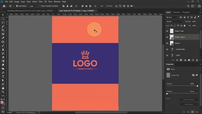This screenshot has height=114, width=202.
Task: Open the Filter menu
Action: (x=41, y=2)
